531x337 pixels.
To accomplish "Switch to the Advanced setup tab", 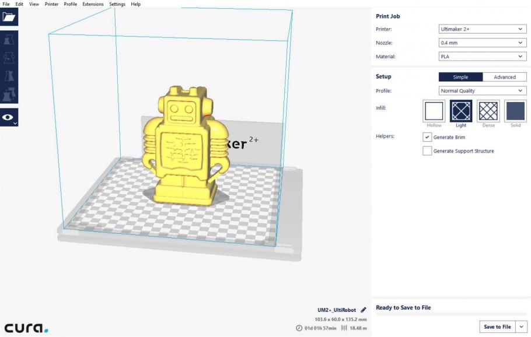I will pyautogui.click(x=504, y=76).
